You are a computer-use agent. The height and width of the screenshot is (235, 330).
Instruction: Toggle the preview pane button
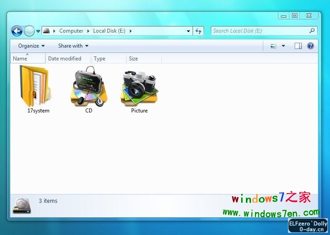[298, 46]
